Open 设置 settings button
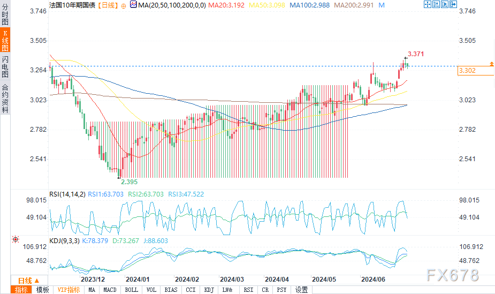The width and height of the screenshot is (495, 294). (x=302, y=290)
